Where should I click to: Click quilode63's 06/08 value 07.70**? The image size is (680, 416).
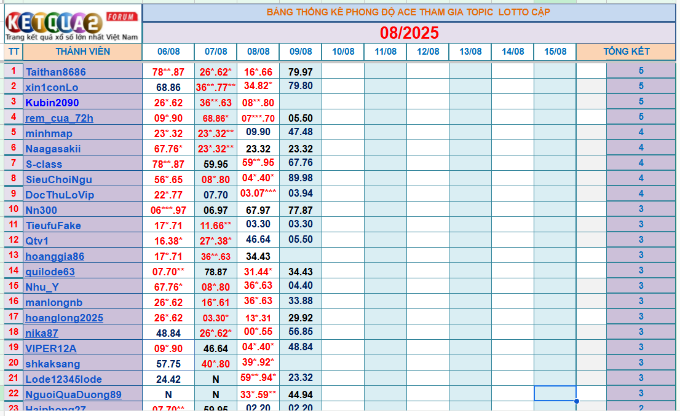point(168,272)
